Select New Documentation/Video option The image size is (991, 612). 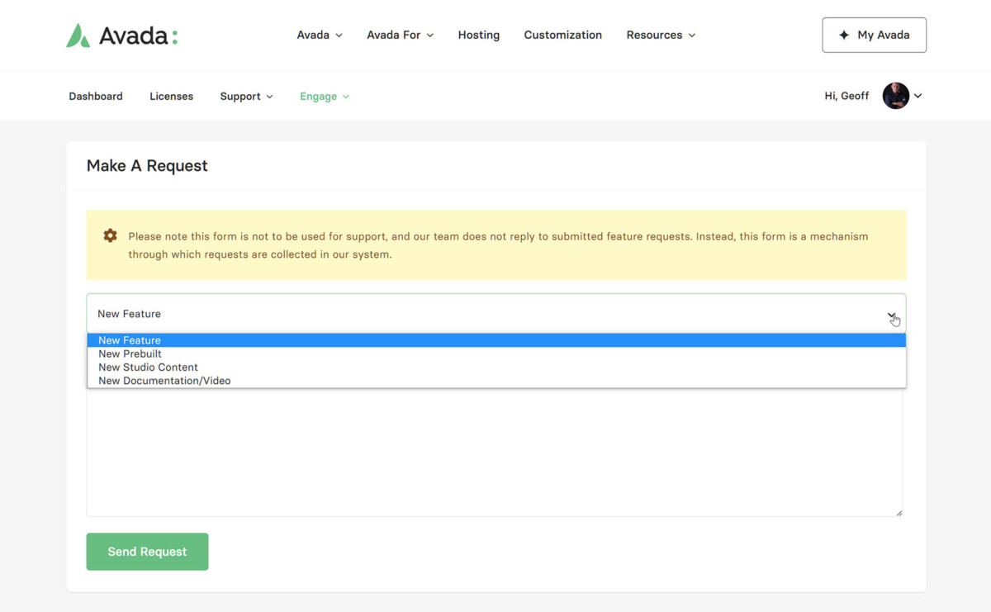pyautogui.click(x=164, y=381)
